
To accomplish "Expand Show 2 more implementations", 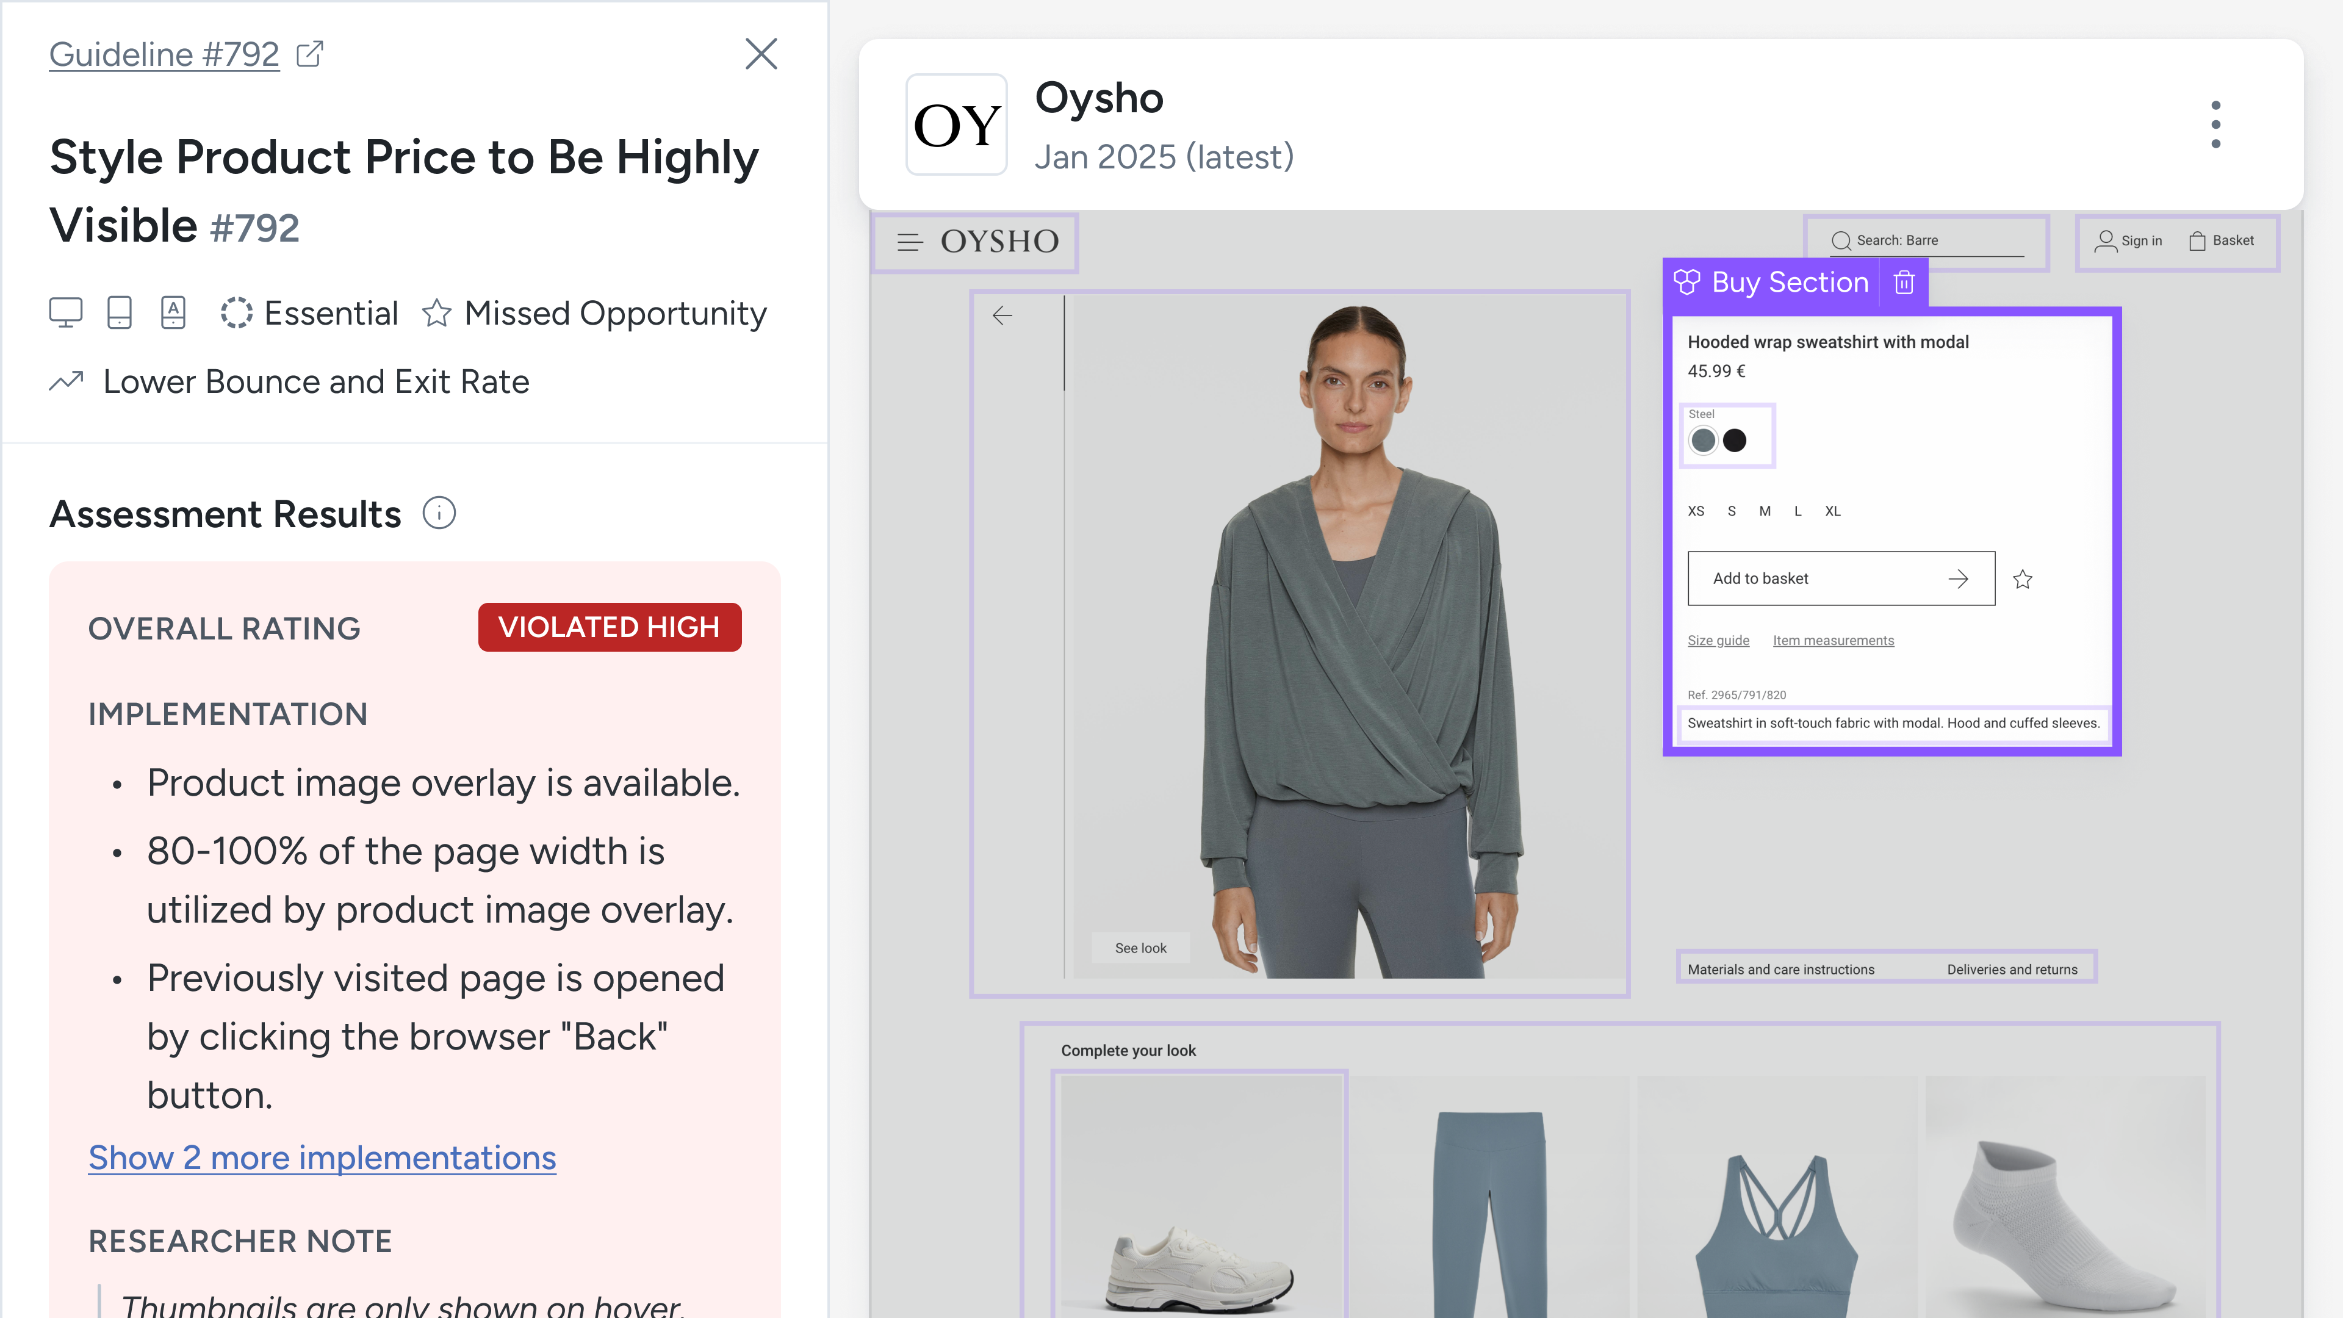I will (322, 1158).
